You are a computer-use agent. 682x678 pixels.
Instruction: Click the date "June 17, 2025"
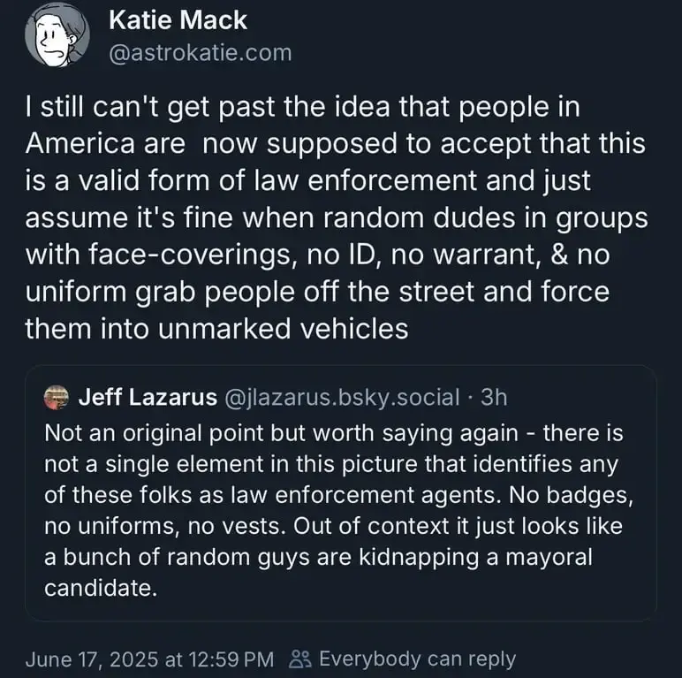coord(90,659)
